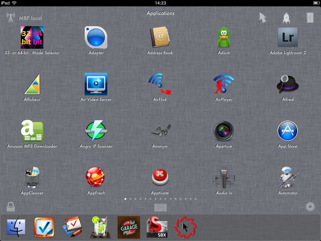321x241 pixels.
Task: Open the Anonym app
Action: (x=160, y=131)
